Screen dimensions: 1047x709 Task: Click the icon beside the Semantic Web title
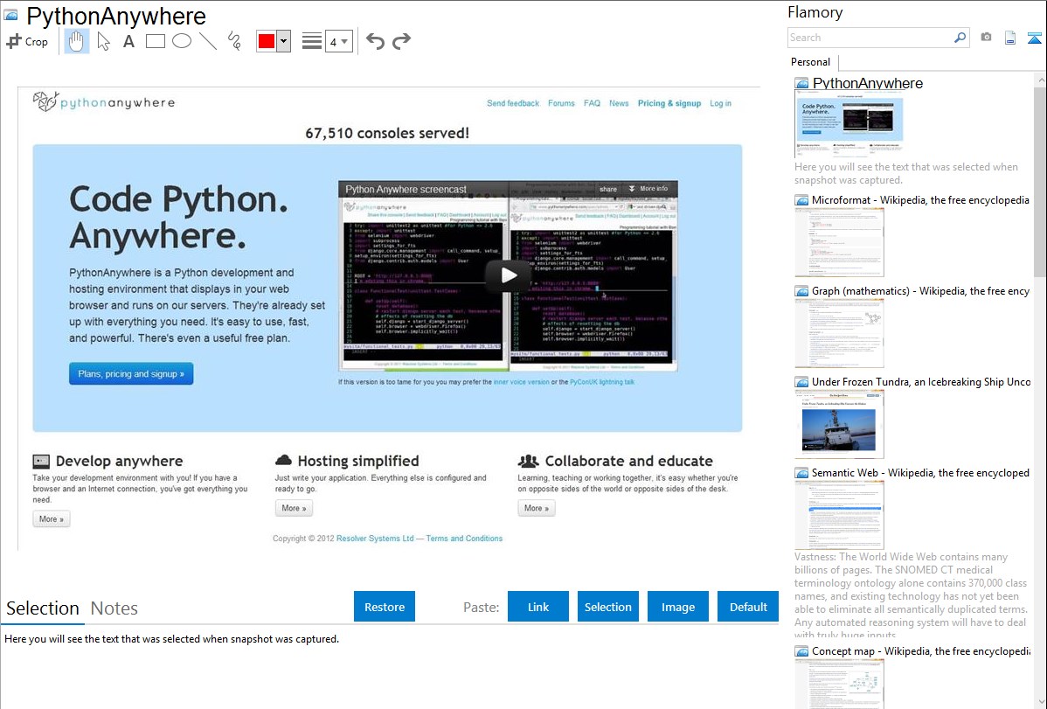click(x=801, y=472)
